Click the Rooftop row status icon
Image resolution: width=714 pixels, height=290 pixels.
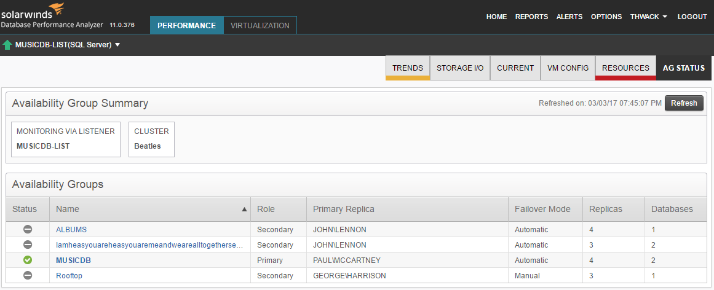click(28, 276)
